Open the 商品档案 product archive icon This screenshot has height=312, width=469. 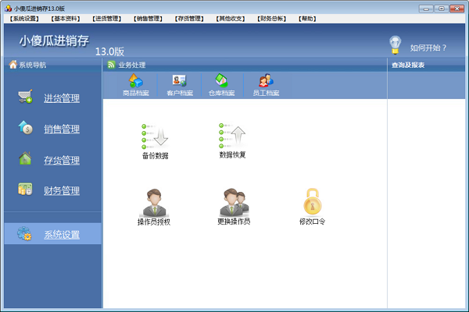136,85
